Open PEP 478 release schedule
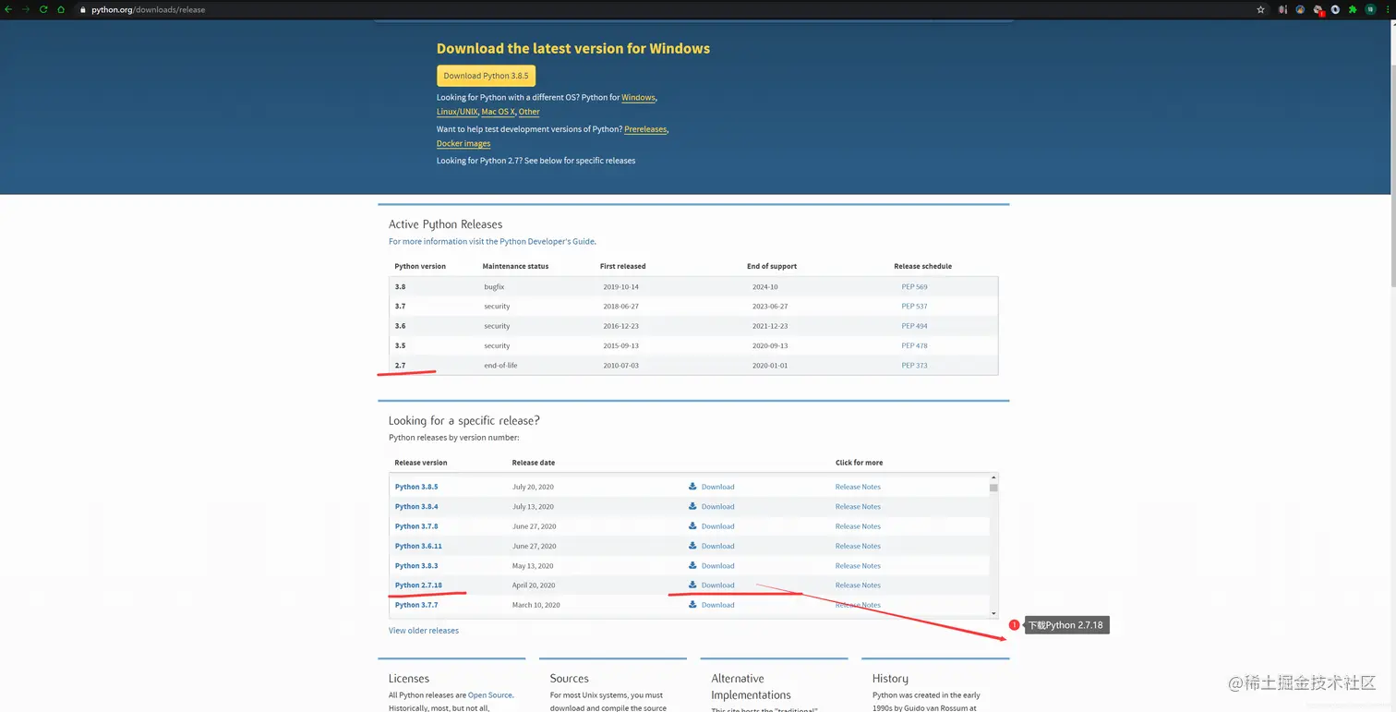Viewport: 1396px width, 712px height. coord(914,345)
